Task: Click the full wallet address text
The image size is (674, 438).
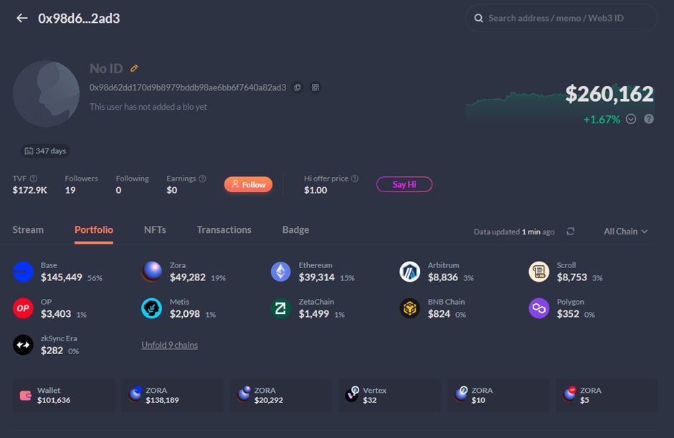Action: click(x=188, y=87)
